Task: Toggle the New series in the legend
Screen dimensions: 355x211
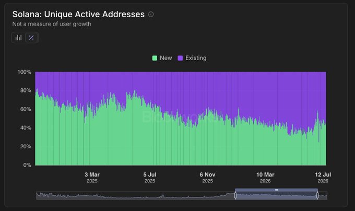Action: pos(162,58)
